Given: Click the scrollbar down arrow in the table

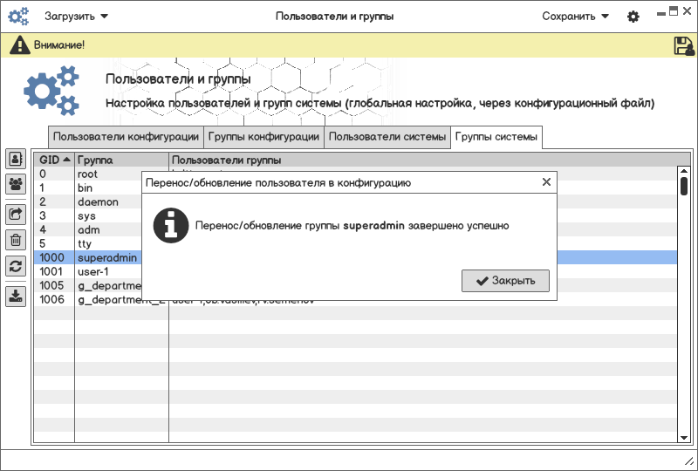Looking at the screenshot, I should 684,437.
